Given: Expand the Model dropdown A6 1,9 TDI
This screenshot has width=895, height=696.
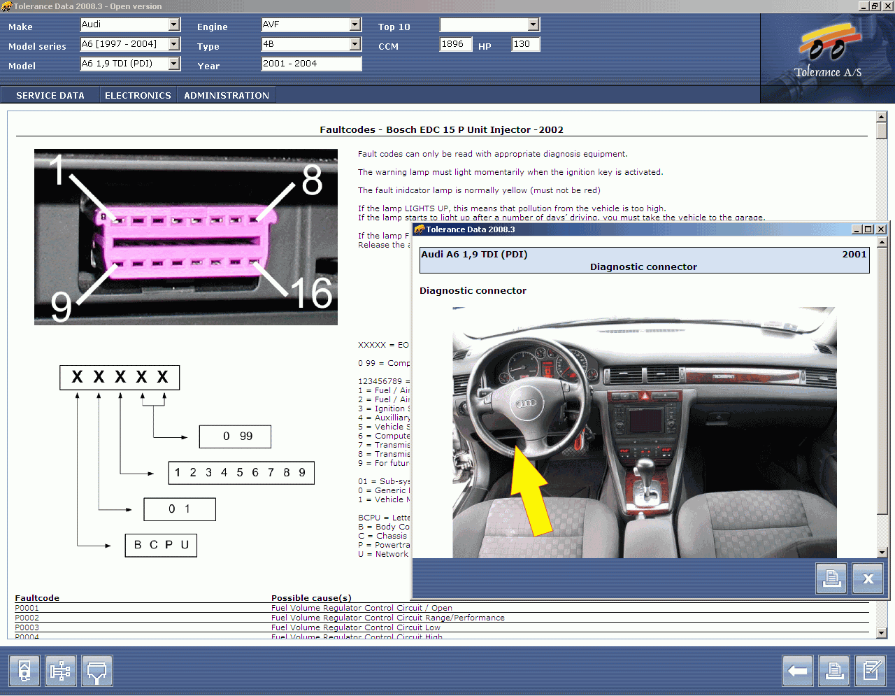Looking at the screenshot, I should coord(174,64).
